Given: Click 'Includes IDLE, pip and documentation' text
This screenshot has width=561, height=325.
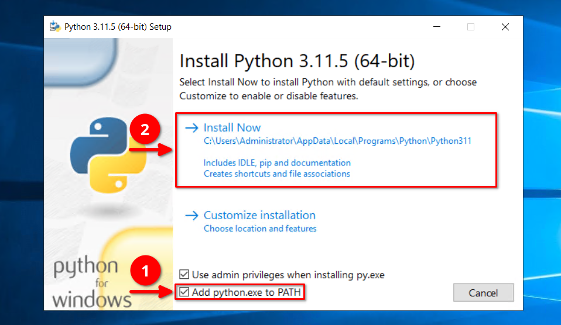Looking at the screenshot, I should click(277, 163).
